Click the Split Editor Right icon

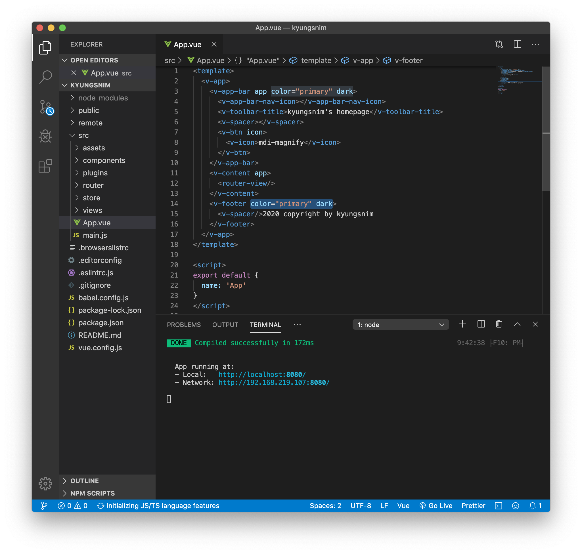point(517,44)
